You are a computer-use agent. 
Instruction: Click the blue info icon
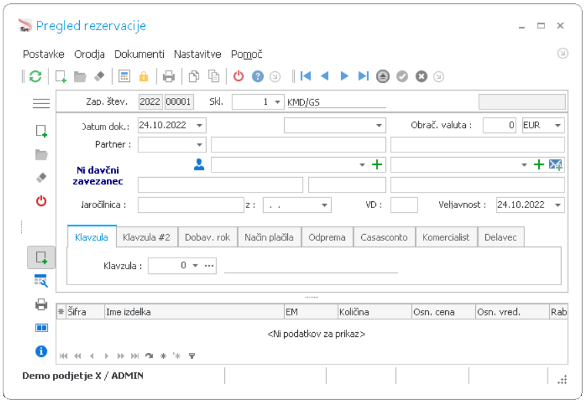[x=41, y=351]
